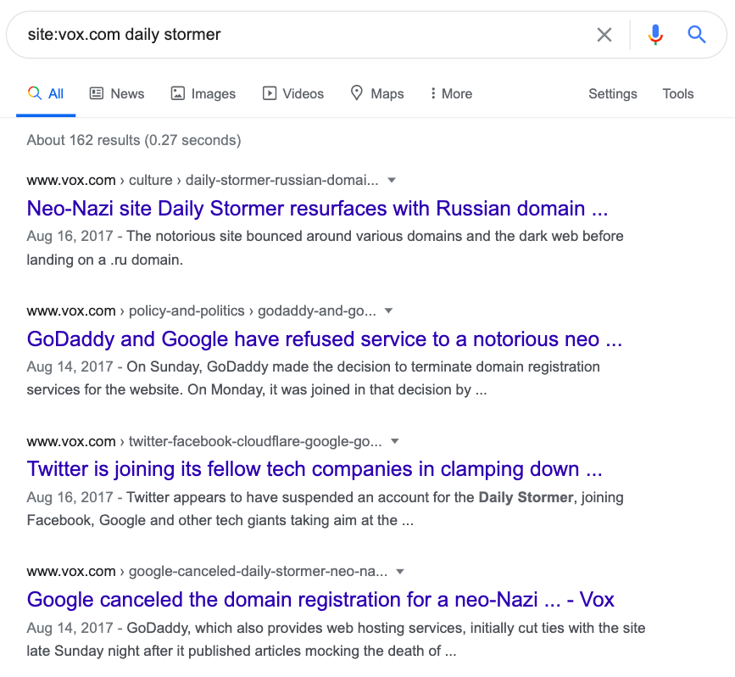735x677 pixels.
Task: Expand arrow beside daily-stormer-russian-domain URL
Action: tap(392, 181)
